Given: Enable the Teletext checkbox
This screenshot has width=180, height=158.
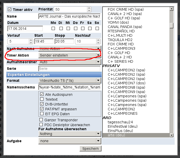Looking at the screenshot, I should 42,99.
